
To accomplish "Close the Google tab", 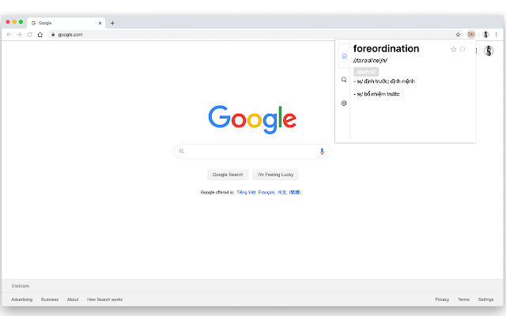I will 100,23.
